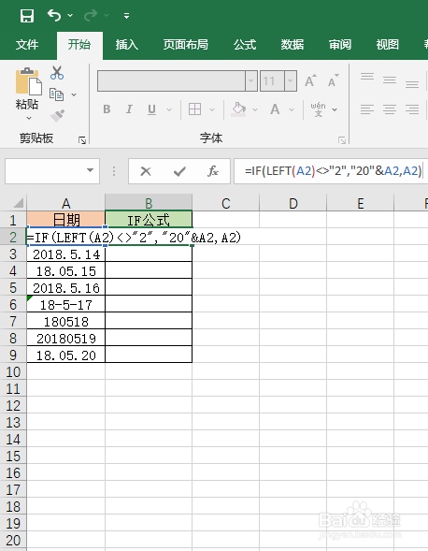Click the Fill Color bucket icon
This screenshot has height=551, width=428.
tap(238, 109)
